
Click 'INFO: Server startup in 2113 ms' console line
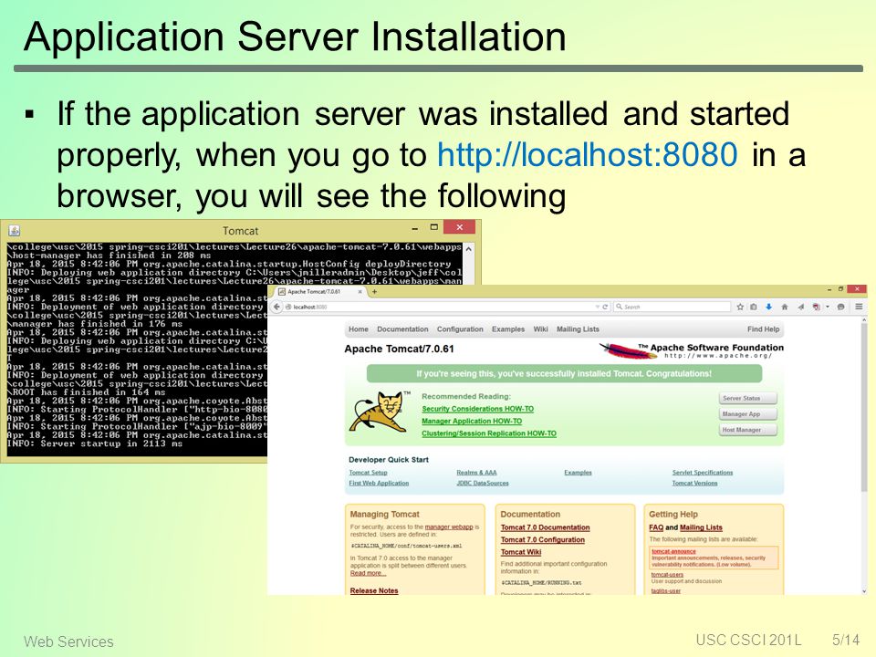click(x=94, y=443)
